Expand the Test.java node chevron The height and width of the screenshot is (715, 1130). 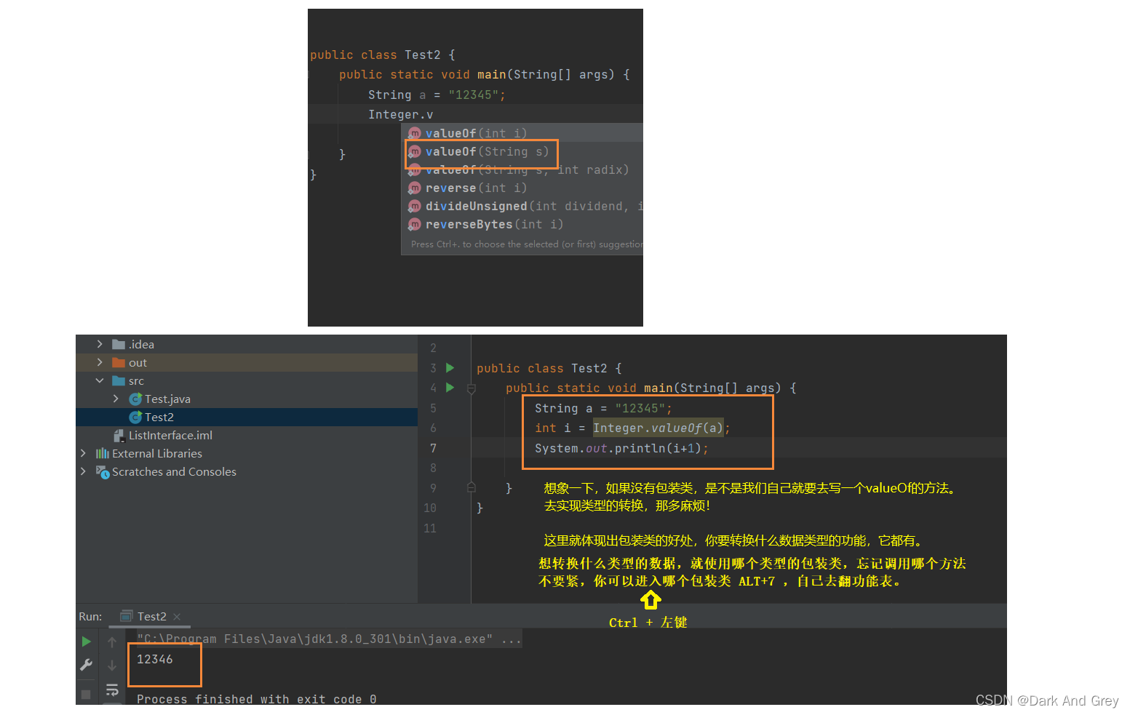(116, 399)
